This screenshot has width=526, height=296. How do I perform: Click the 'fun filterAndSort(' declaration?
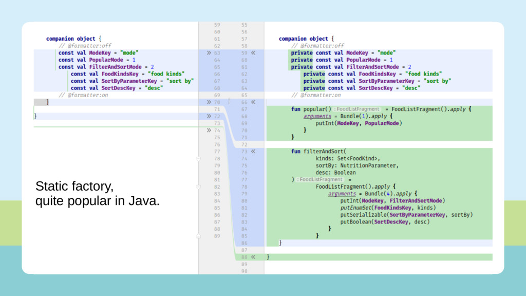[x=318, y=152]
